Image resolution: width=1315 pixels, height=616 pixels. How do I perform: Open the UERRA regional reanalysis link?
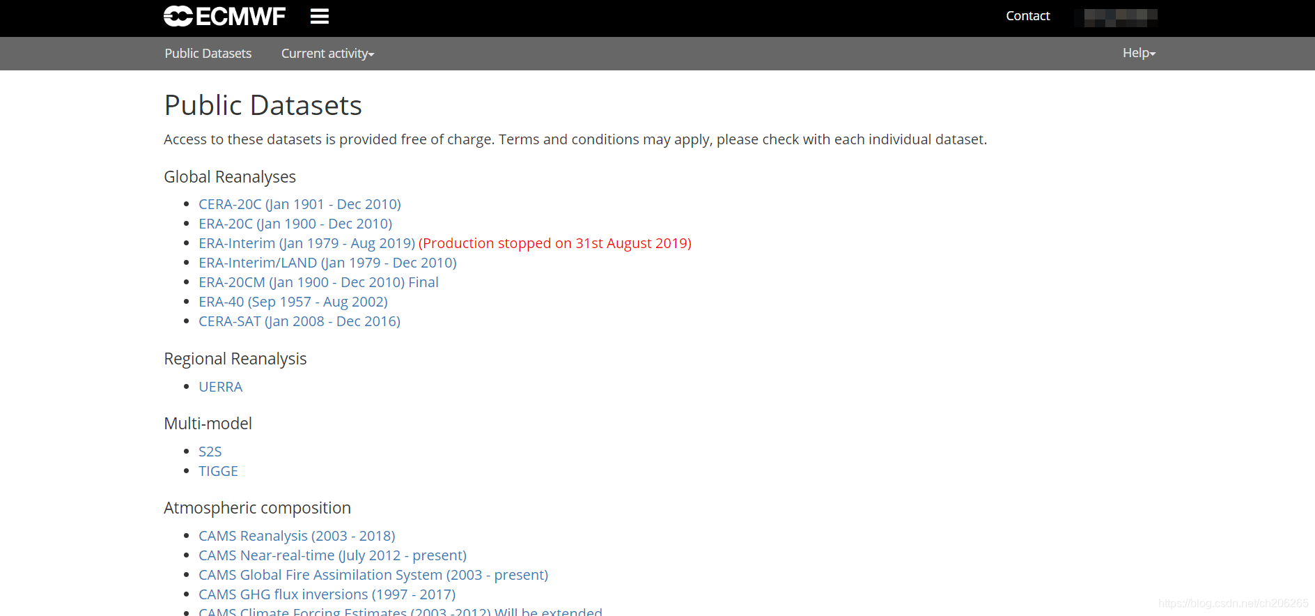(x=221, y=387)
